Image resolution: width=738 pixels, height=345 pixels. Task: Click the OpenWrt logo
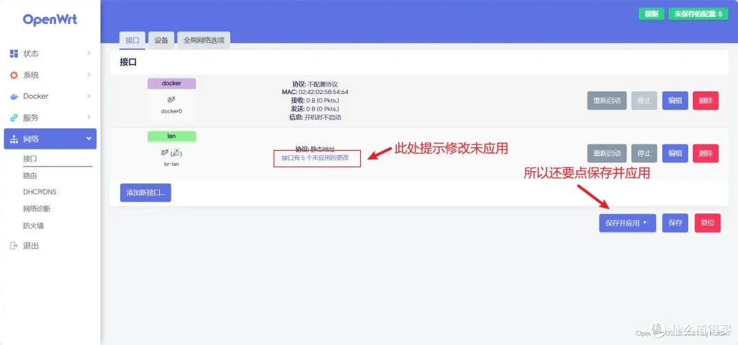(x=50, y=20)
